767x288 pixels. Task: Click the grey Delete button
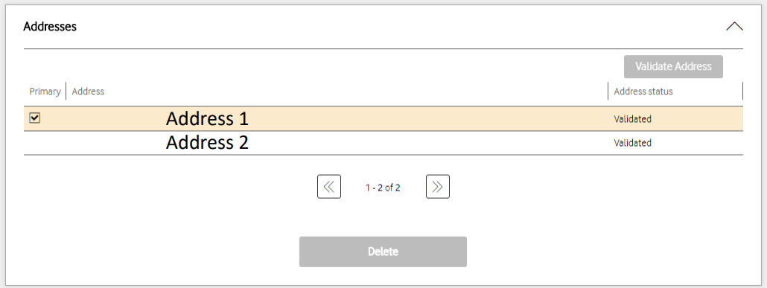[x=383, y=252]
